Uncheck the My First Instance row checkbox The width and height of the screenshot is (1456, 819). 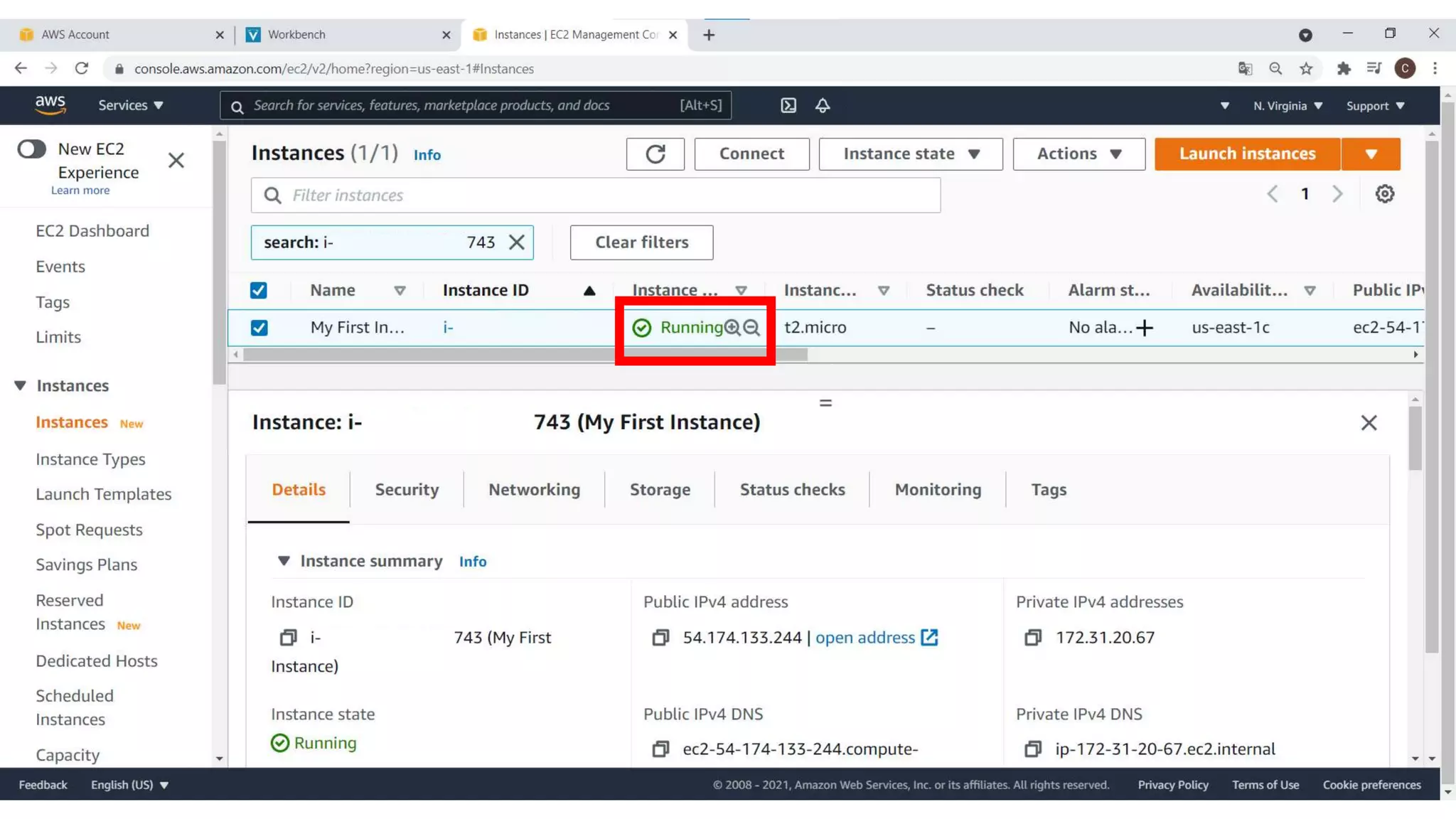coord(259,328)
